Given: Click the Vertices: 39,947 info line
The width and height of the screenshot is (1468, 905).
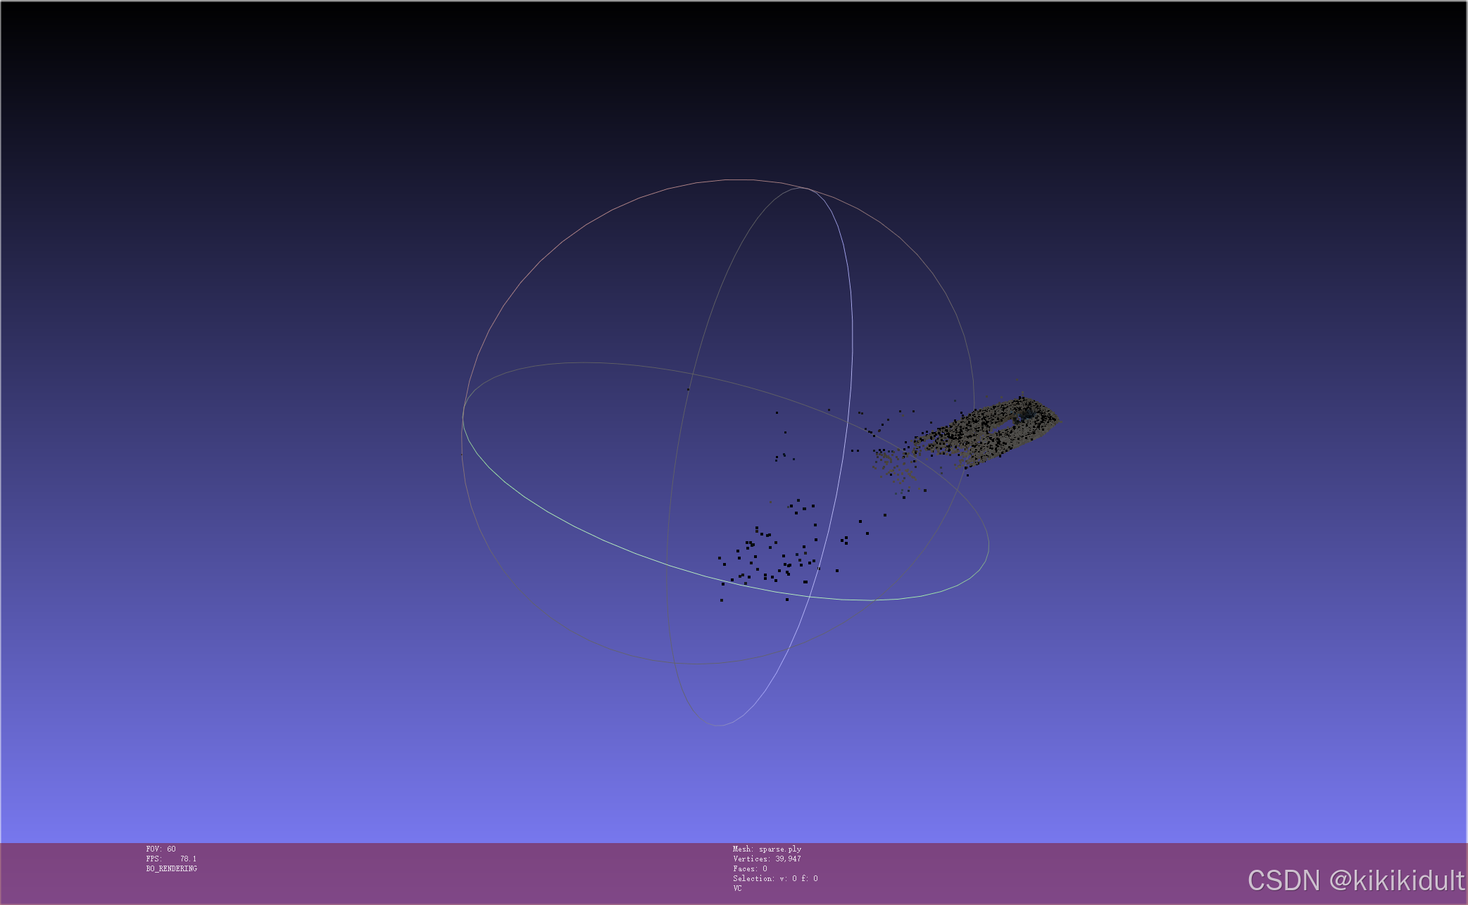Looking at the screenshot, I should tap(766, 859).
